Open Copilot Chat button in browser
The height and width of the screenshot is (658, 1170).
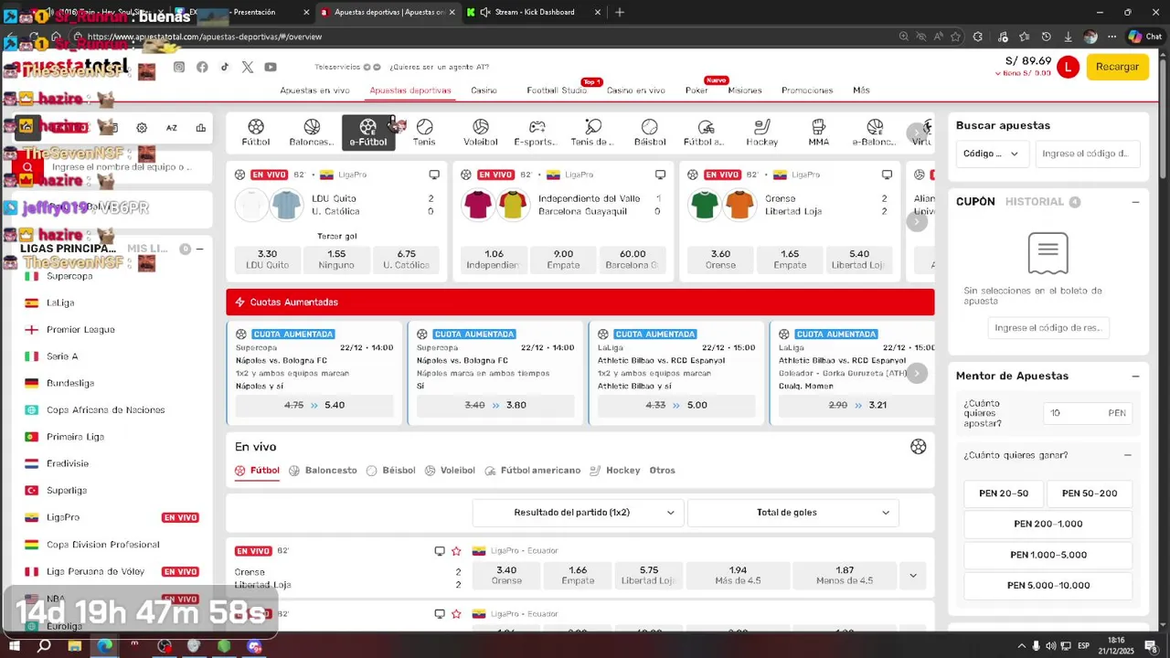[1146, 37]
